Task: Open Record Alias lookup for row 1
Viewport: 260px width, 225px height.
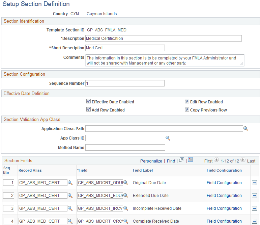Action: click(70, 183)
